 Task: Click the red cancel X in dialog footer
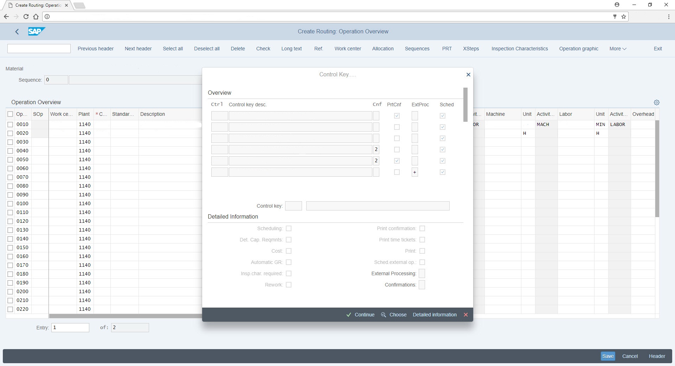[x=465, y=315]
